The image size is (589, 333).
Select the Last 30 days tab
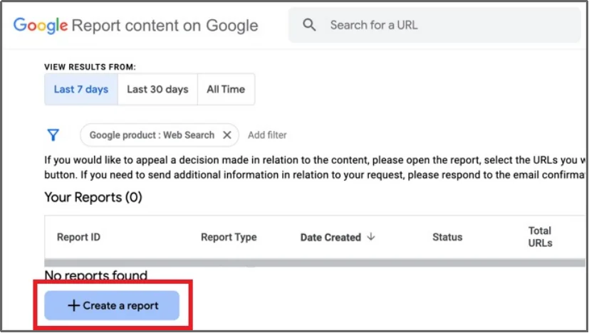click(x=158, y=90)
